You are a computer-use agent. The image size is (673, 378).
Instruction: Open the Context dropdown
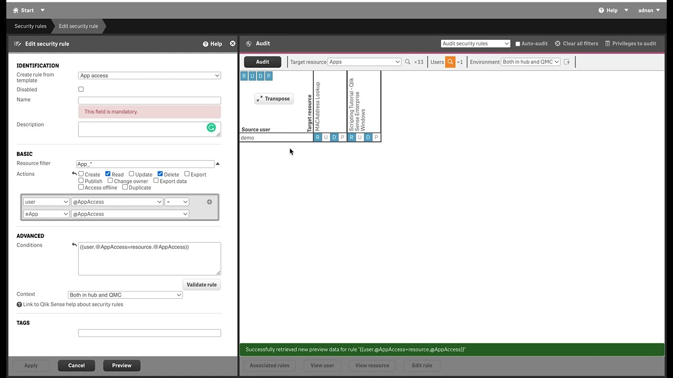[x=125, y=295]
